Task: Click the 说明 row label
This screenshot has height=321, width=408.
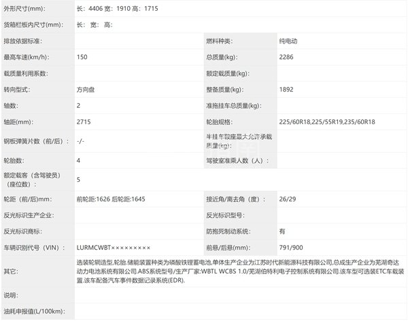Action: tap(10, 296)
